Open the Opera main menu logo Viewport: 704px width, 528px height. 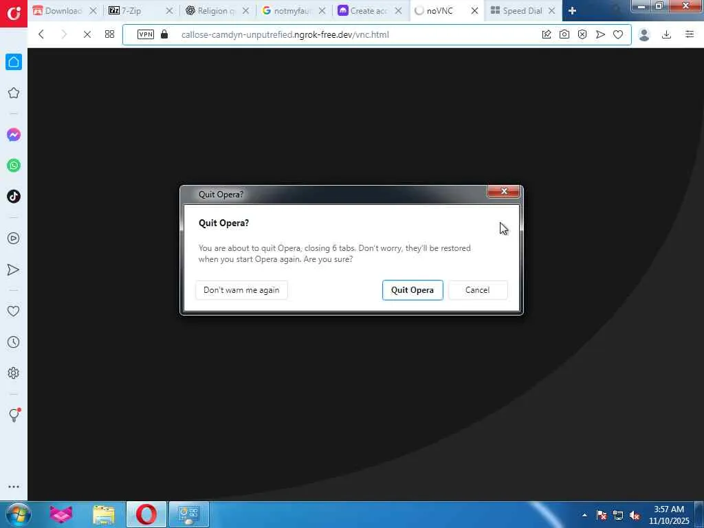pos(14,14)
